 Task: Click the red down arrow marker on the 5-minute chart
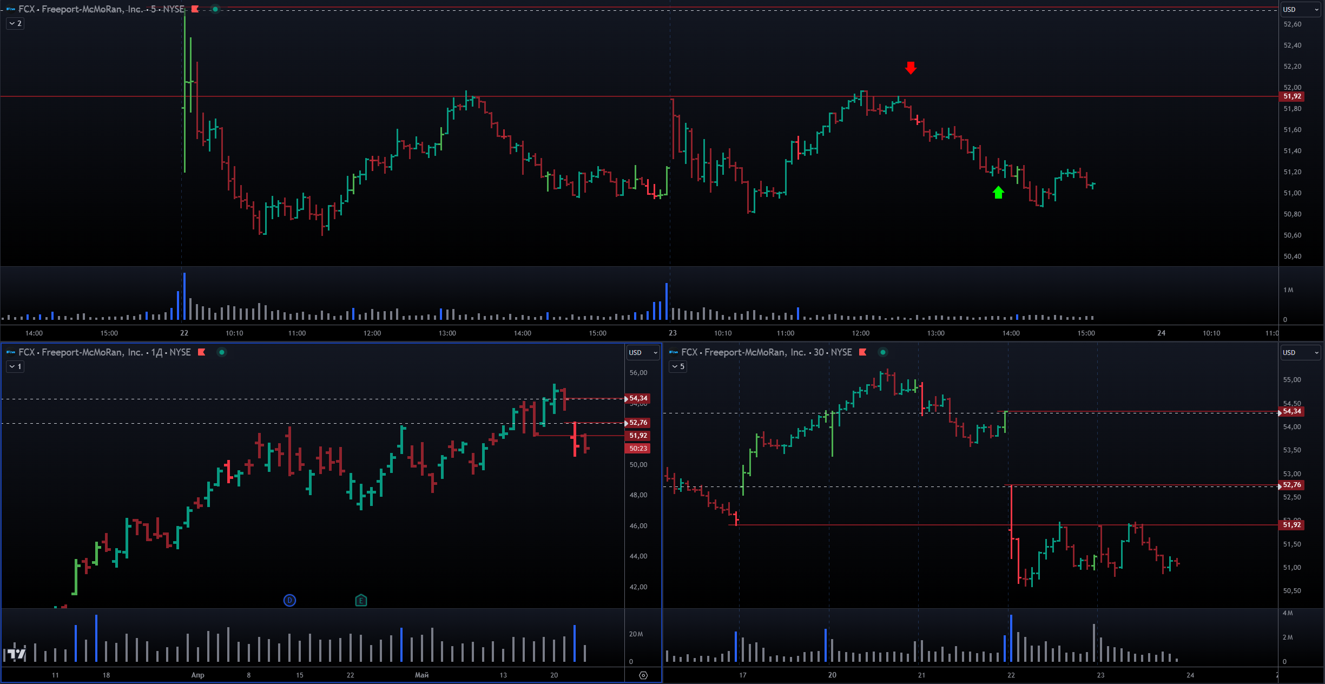point(911,68)
